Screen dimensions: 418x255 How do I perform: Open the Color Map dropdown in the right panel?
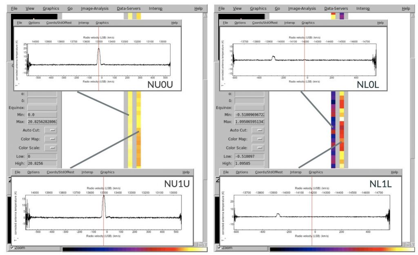259,139
